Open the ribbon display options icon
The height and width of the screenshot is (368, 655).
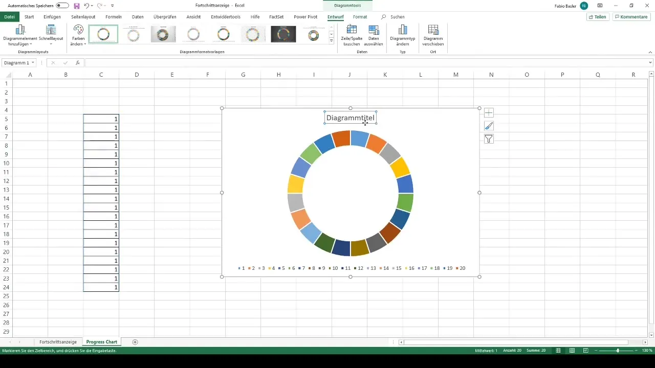pos(600,5)
